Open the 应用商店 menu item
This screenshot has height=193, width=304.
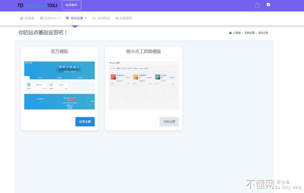[x=104, y=18]
